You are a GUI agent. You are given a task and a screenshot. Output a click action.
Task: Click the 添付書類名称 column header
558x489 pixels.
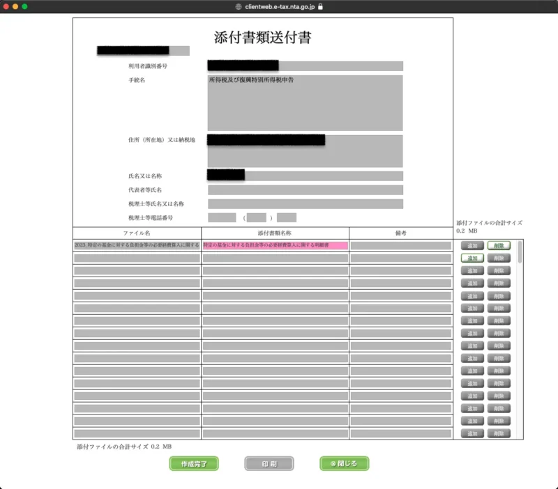point(275,233)
